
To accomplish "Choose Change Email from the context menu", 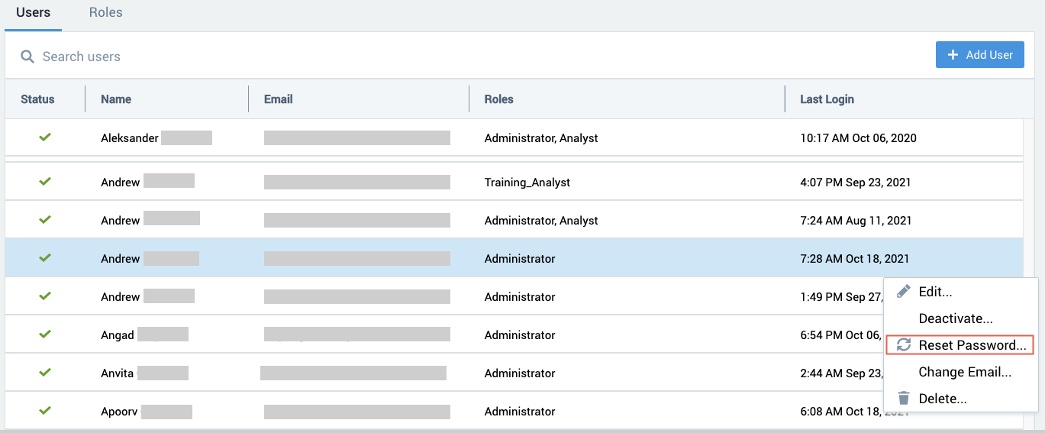I will point(965,372).
